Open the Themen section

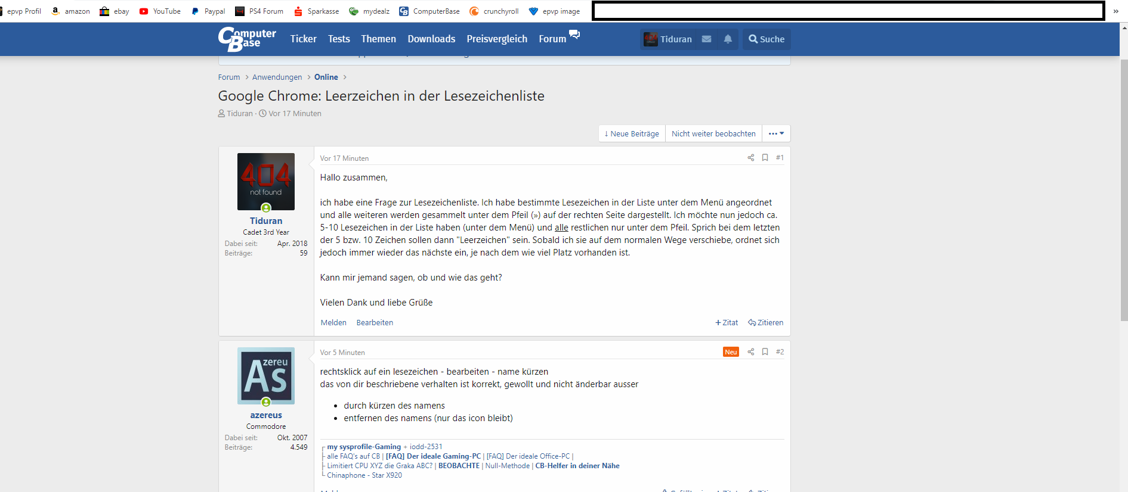click(378, 39)
